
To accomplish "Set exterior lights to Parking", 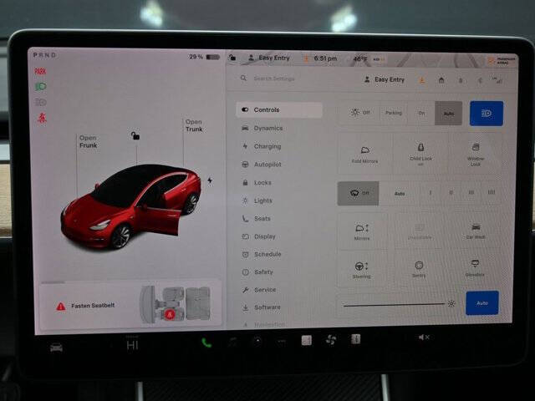I will pos(394,113).
